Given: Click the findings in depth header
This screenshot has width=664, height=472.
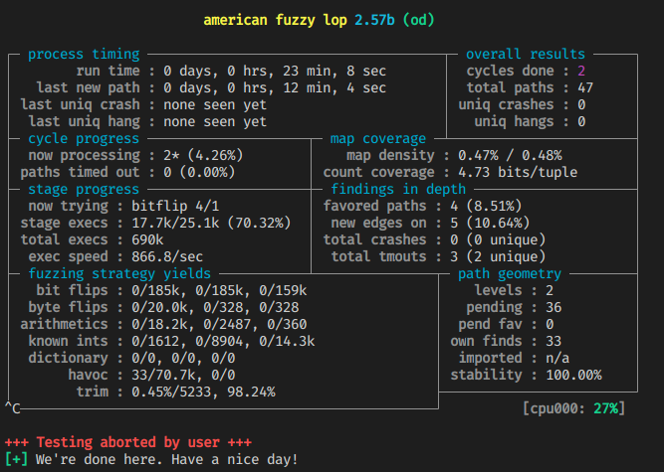Looking at the screenshot, I should [398, 189].
